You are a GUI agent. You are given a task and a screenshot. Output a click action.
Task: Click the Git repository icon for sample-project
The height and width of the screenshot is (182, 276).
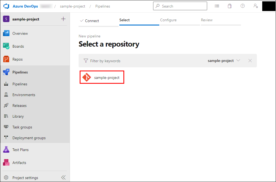(x=87, y=77)
